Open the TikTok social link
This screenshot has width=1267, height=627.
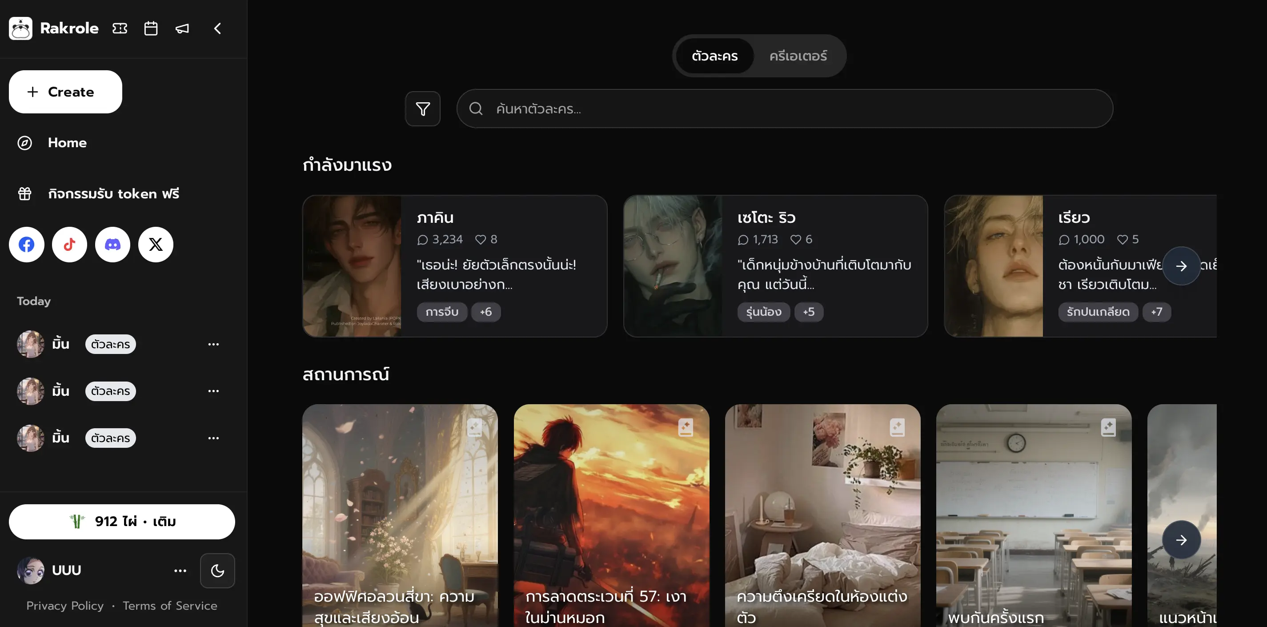click(x=69, y=245)
